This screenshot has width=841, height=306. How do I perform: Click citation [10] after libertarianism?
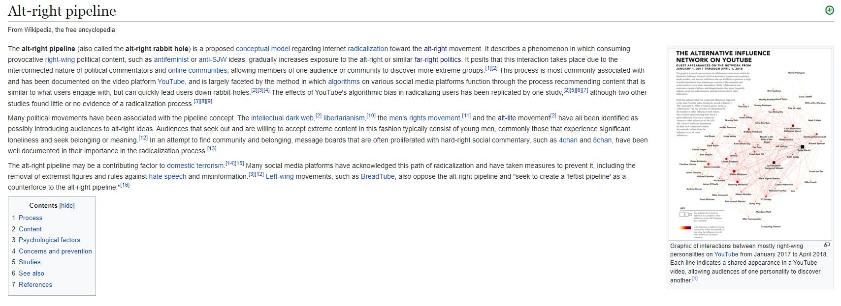(x=371, y=116)
